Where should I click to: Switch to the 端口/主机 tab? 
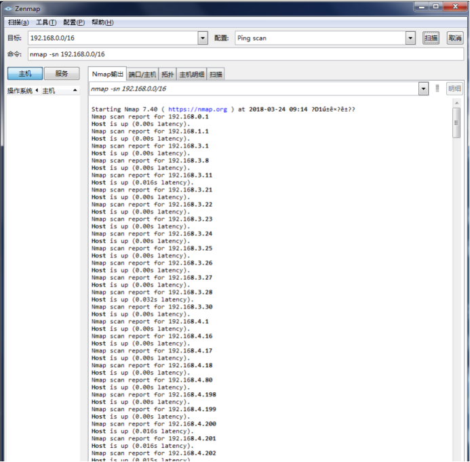(142, 75)
